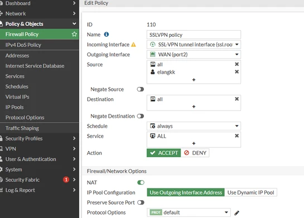This screenshot has width=304, height=218.
Task: Enable the Preserve Source Port toggle
Action: (141, 202)
